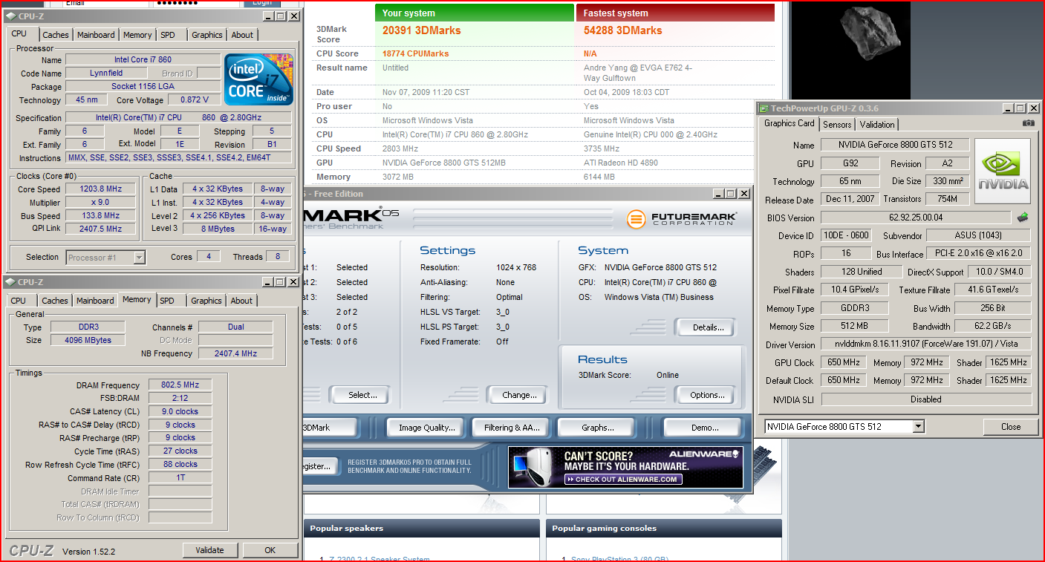This screenshot has height=562, width=1045.
Task: Open the About tab in top CPU-Z window
Action: [242, 35]
